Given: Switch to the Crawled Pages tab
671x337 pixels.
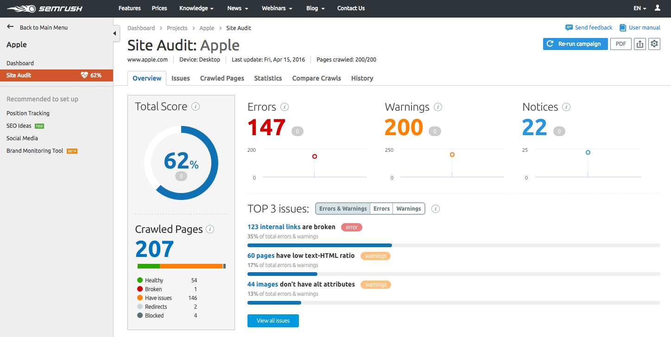Looking at the screenshot, I should (x=222, y=78).
